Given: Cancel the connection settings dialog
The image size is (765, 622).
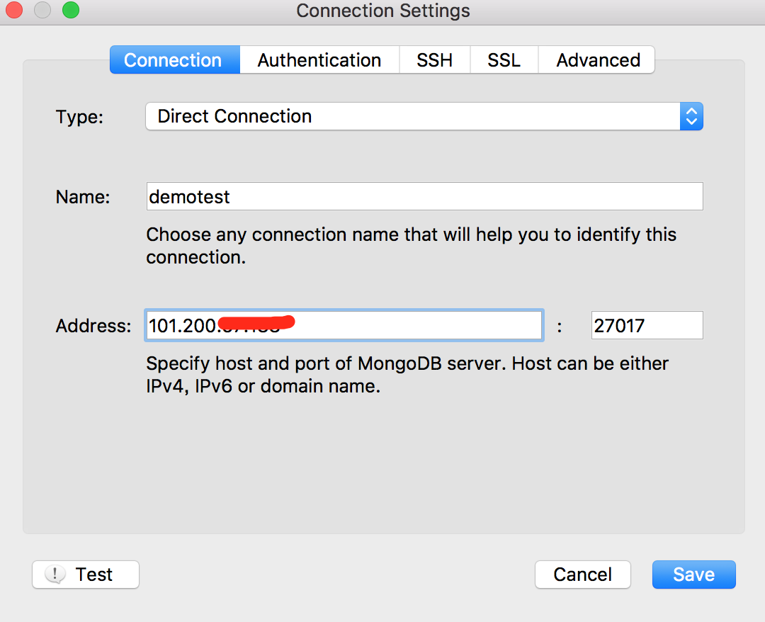Looking at the screenshot, I should click(582, 575).
